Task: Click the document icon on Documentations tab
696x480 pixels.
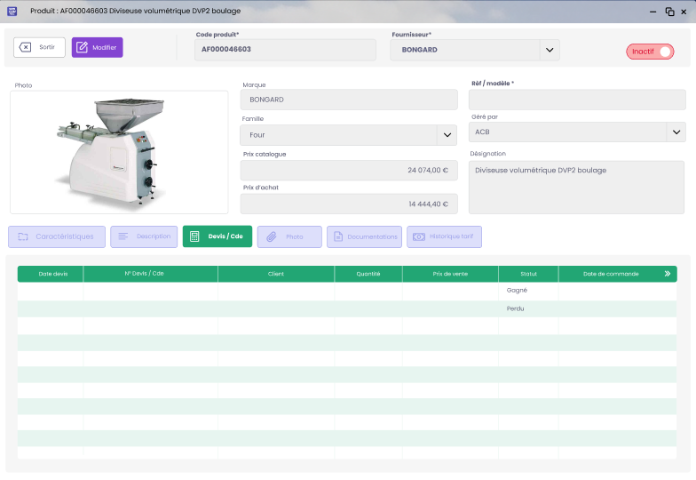Action: 338,236
